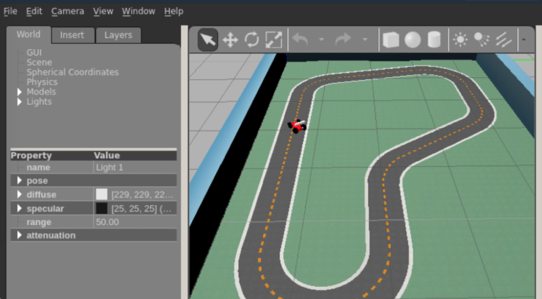Expand the Models tree node
The height and width of the screenshot is (299, 542).
pos(20,92)
